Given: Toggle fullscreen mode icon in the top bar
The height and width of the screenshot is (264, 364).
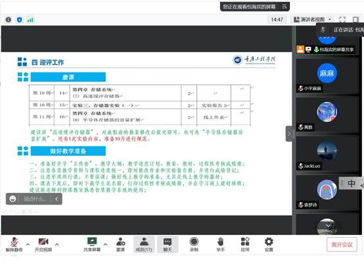Looking at the screenshot, I should click(x=342, y=20).
